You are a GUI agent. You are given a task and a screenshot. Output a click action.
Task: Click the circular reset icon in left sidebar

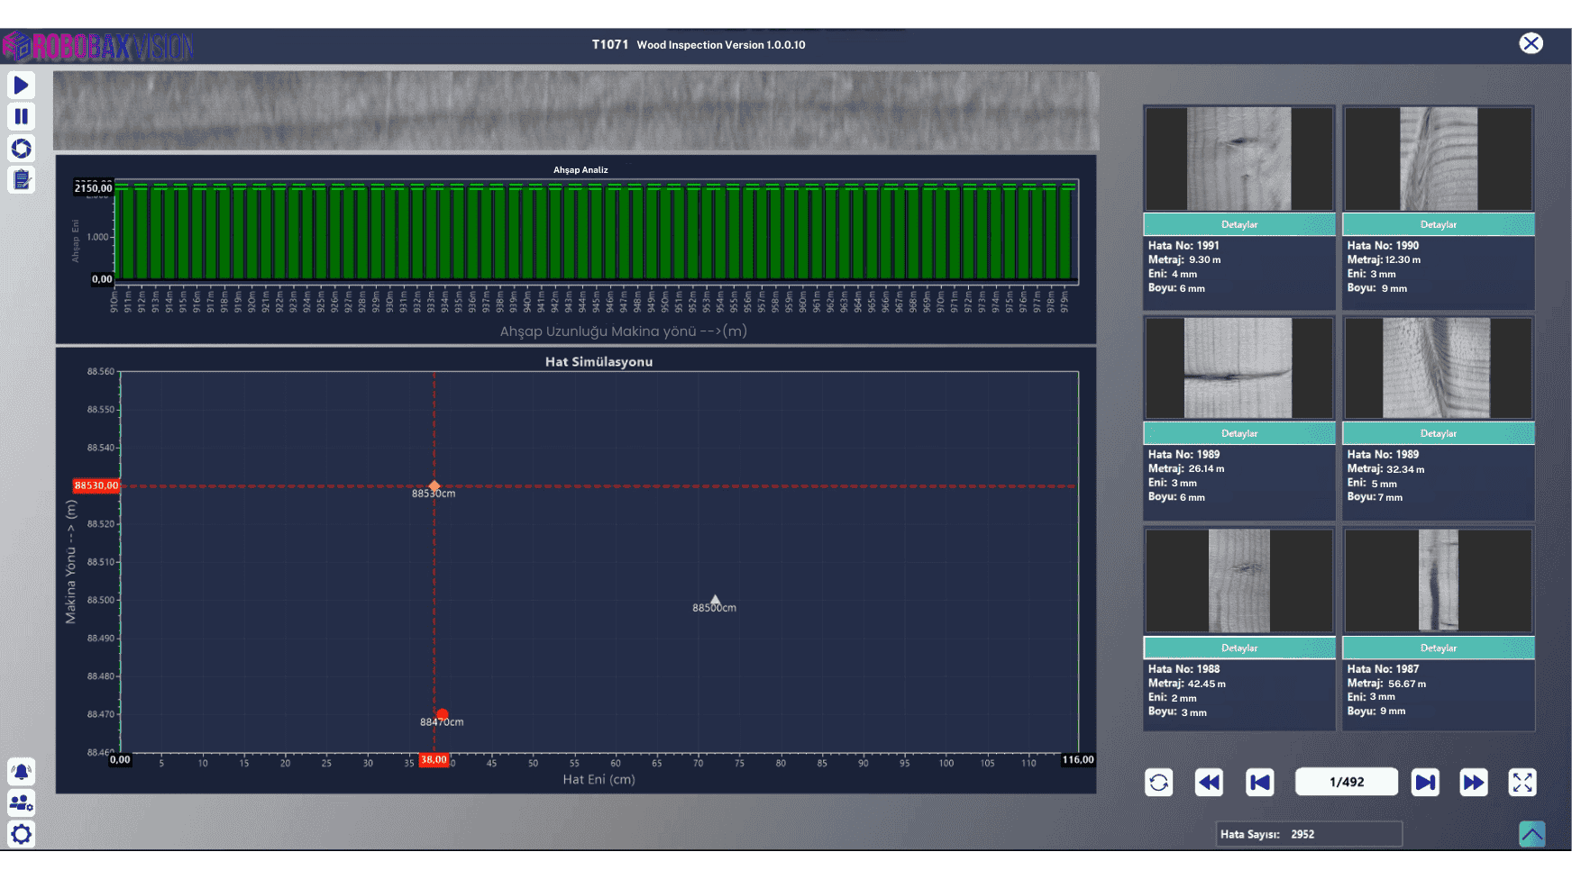pos(21,149)
